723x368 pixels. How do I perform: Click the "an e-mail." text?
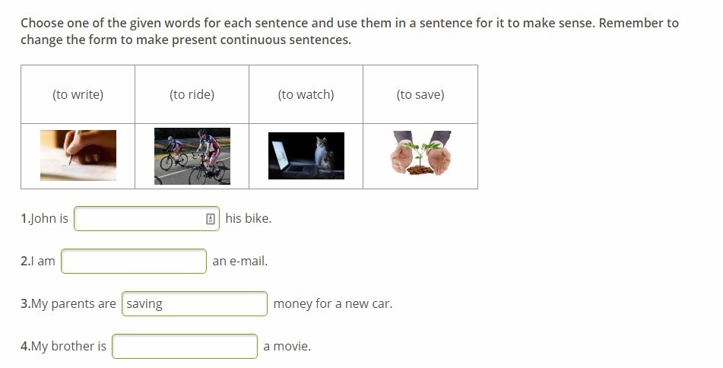coord(240,262)
